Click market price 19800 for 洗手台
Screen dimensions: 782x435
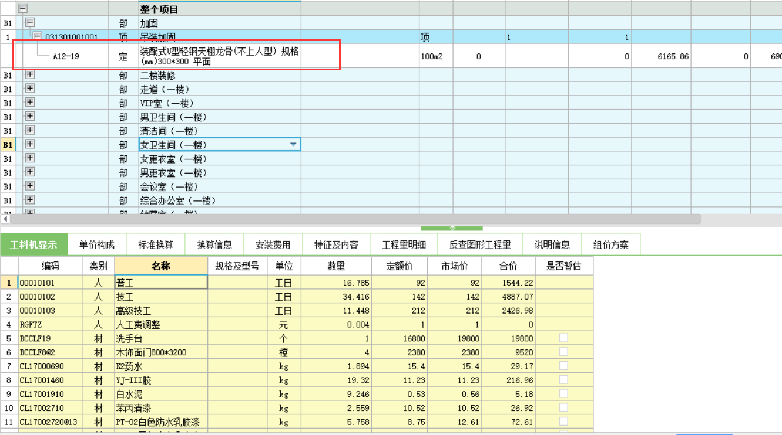tap(454, 338)
